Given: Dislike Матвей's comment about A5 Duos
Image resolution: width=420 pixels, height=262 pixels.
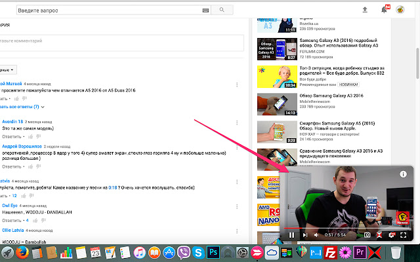Looking at the screenshot, I should click(25, 99).
